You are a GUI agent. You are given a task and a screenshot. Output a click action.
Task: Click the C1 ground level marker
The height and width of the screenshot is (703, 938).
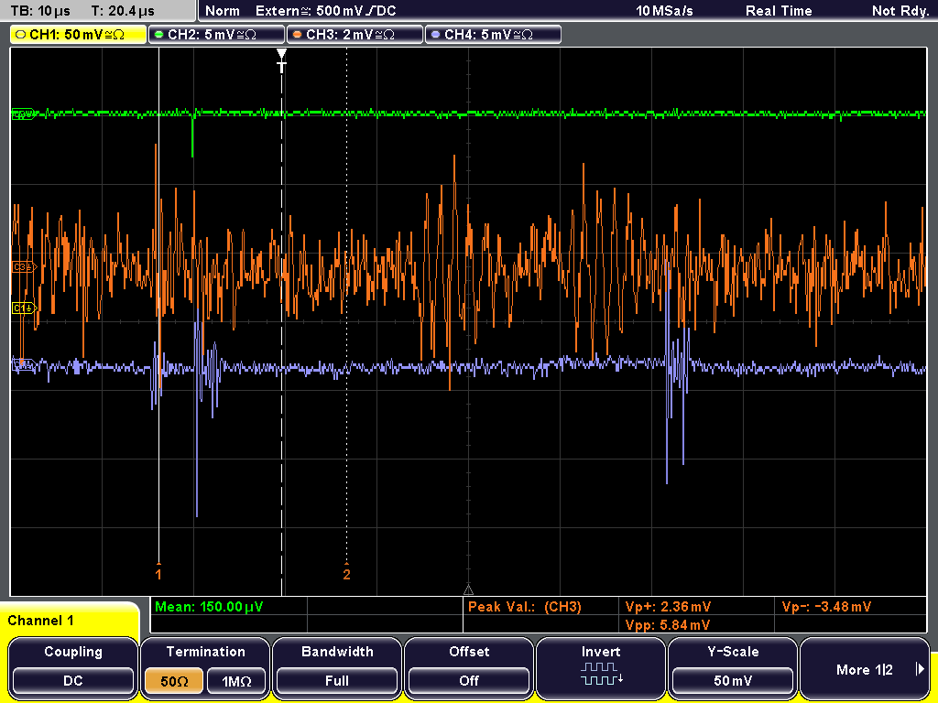pos(25,308)
